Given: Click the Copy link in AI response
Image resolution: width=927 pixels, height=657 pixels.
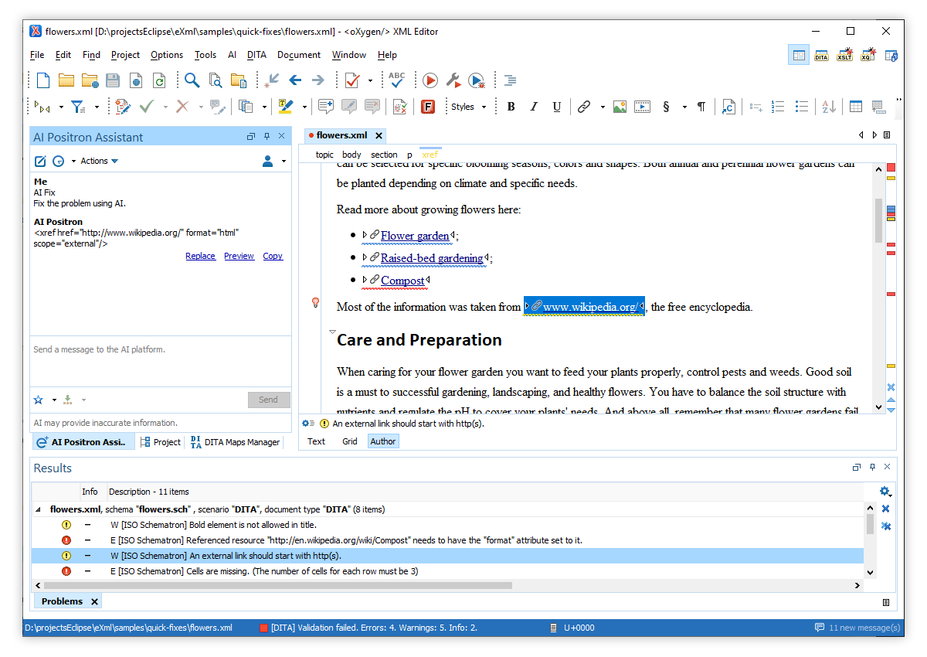Looking at the screenshot, I should pyautogui.click(x=273, y=256).
